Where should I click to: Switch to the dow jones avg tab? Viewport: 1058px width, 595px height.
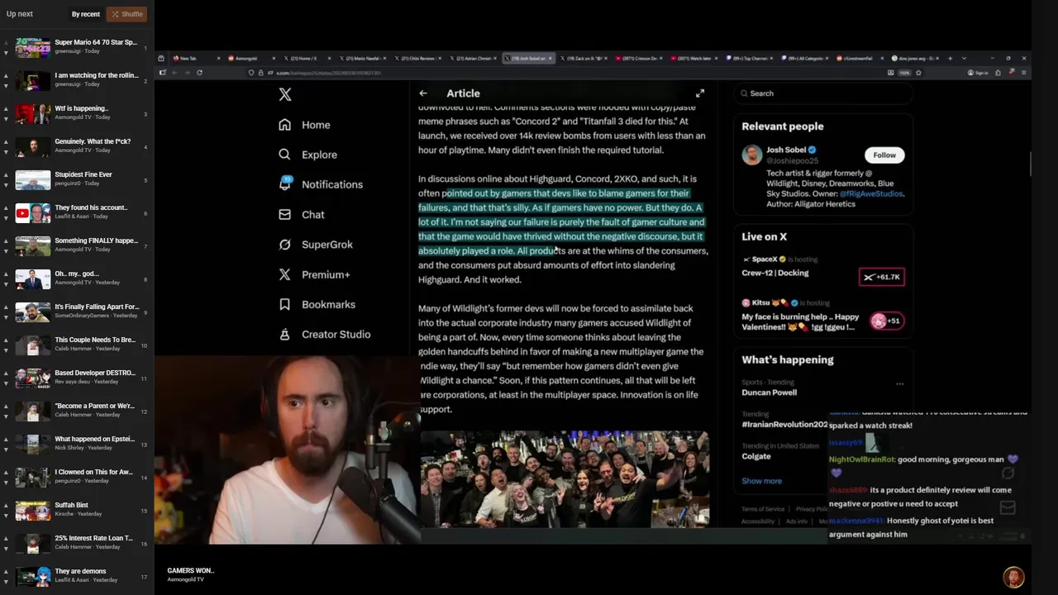[x=915, y=59]
